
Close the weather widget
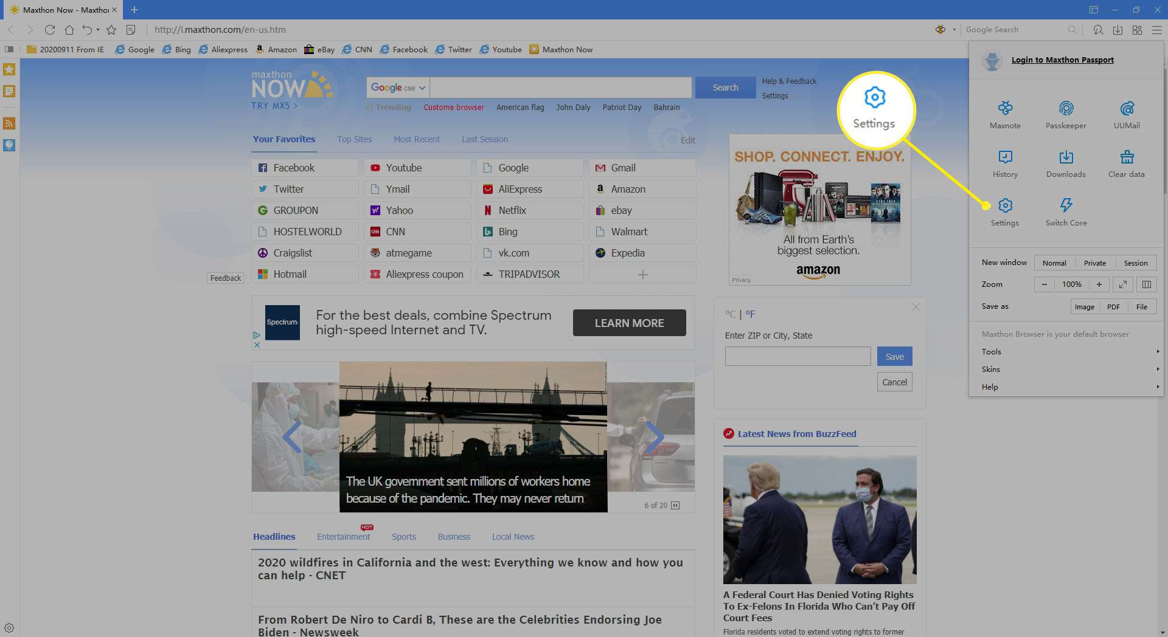pyautogui.click(x=916, y=307)
